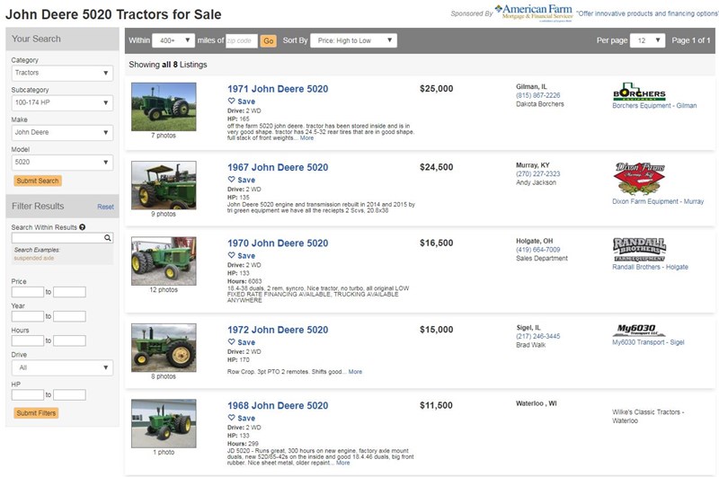Click the Submit Filters button
The image size is (719, 477).
36,413
